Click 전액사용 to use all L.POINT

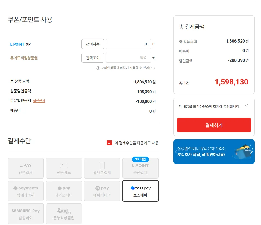click(93, 44)
